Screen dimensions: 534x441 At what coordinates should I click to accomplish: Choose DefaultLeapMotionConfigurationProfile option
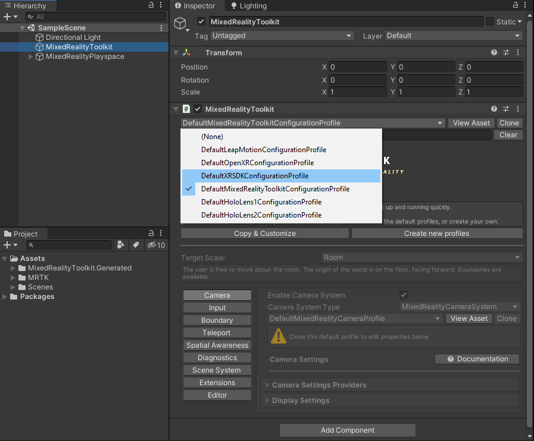tap(282, 150)
